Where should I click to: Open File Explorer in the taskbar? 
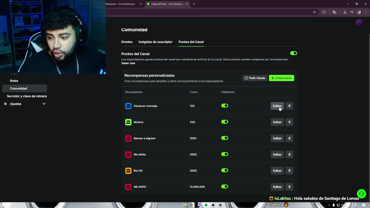pyautogui.click(x=184, y=205)
